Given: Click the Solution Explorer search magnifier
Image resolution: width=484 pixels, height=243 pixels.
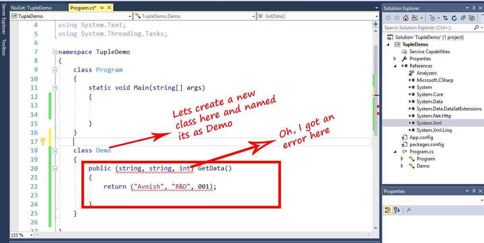Looking at the screenshot, I should (476, 28).
